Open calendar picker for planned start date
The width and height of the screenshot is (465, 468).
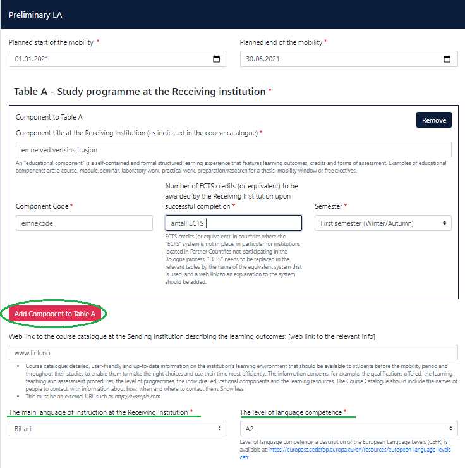(x=216, y=59)
